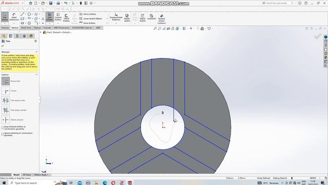Collapse the Message section chevron
The height and width of the screenshot is (185, 328).
click(x=36, y=52)
